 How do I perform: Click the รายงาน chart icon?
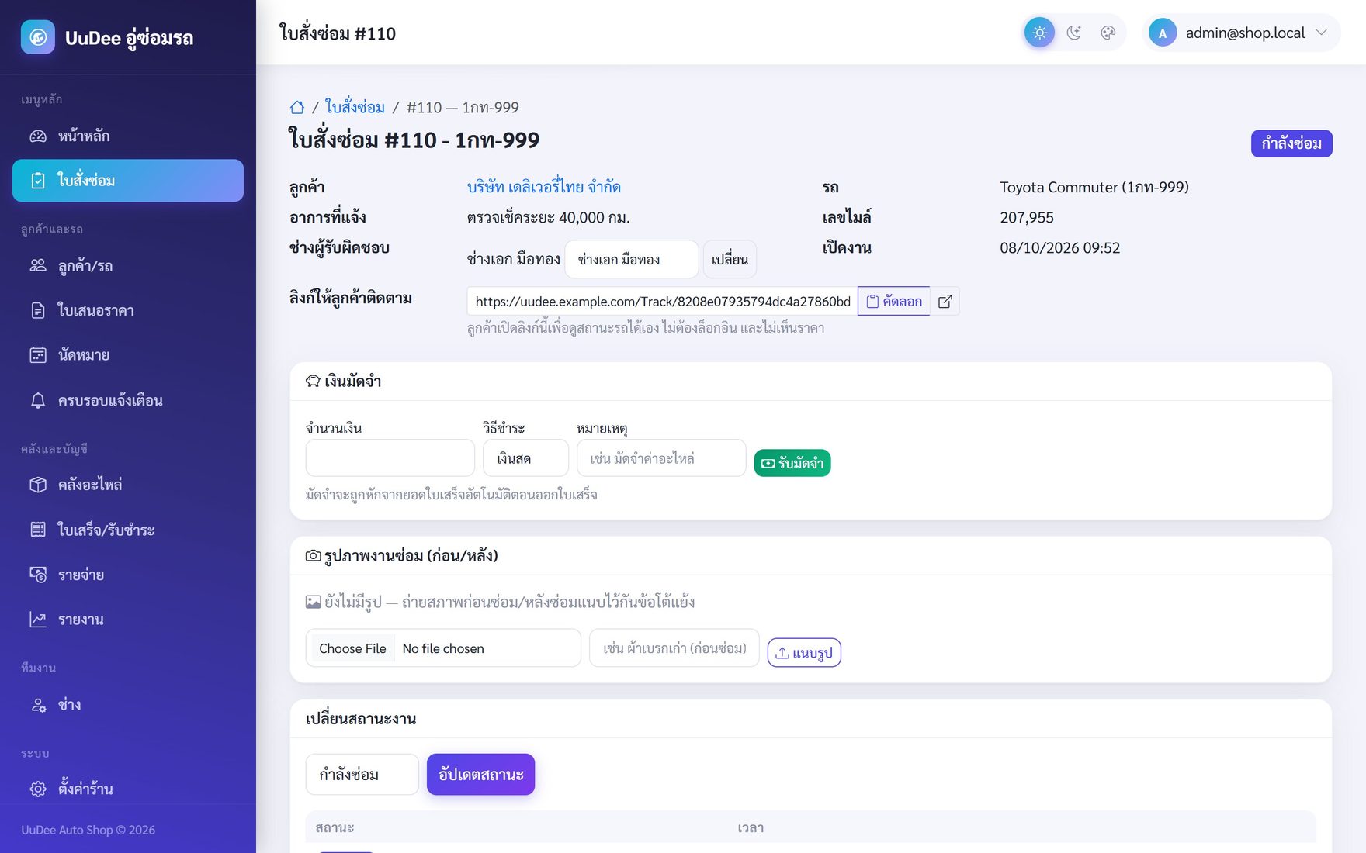(38, 620)
